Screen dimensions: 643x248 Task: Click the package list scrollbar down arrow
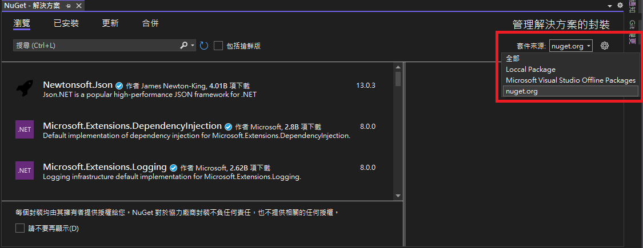(x=398, y=196)
